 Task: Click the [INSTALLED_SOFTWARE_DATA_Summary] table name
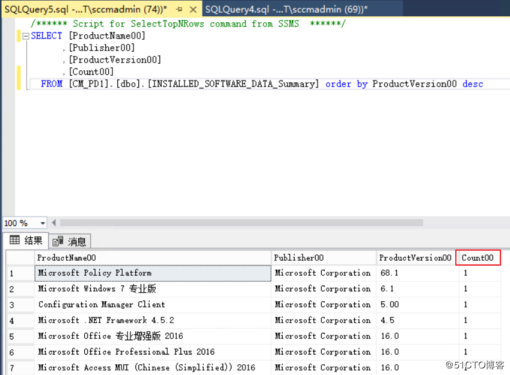tap(233, 84)
